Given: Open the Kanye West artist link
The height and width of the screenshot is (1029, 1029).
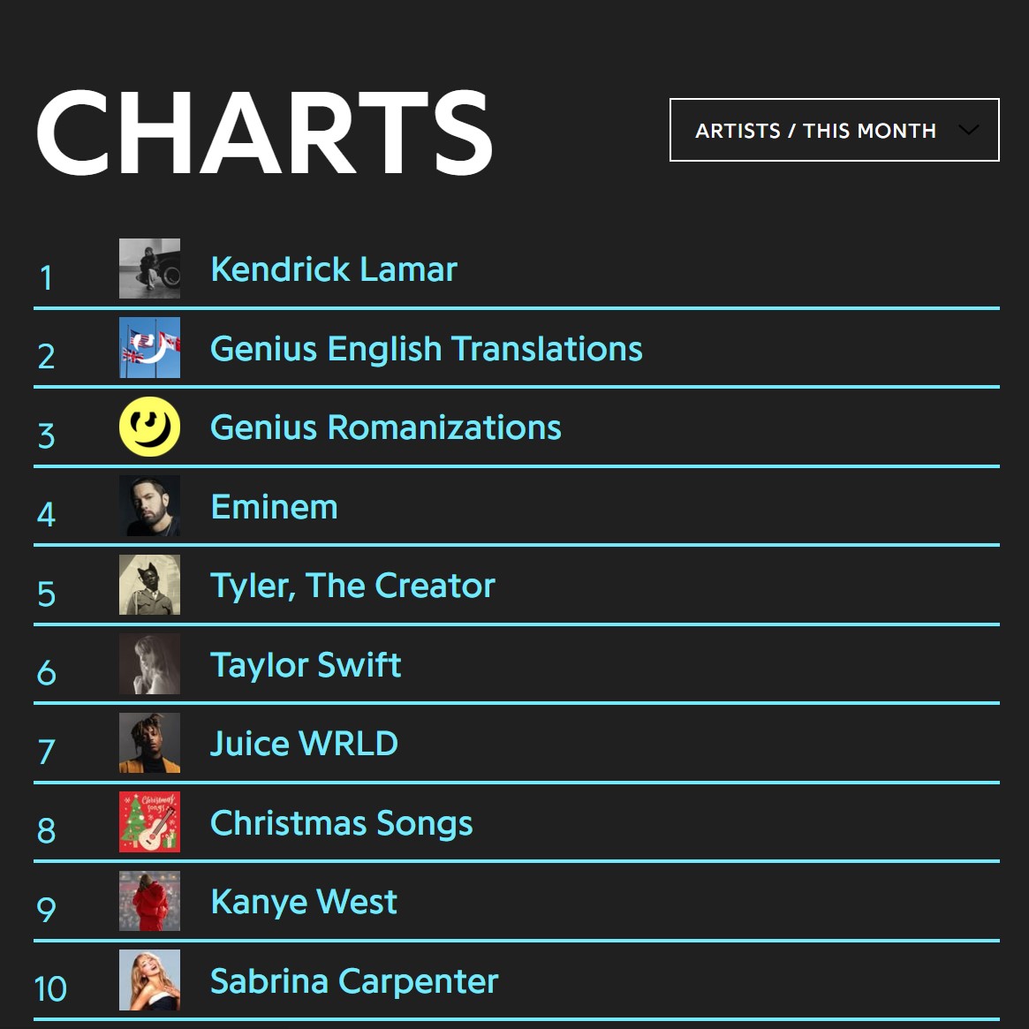Looking at the screenshot, I should click(304, 902).
